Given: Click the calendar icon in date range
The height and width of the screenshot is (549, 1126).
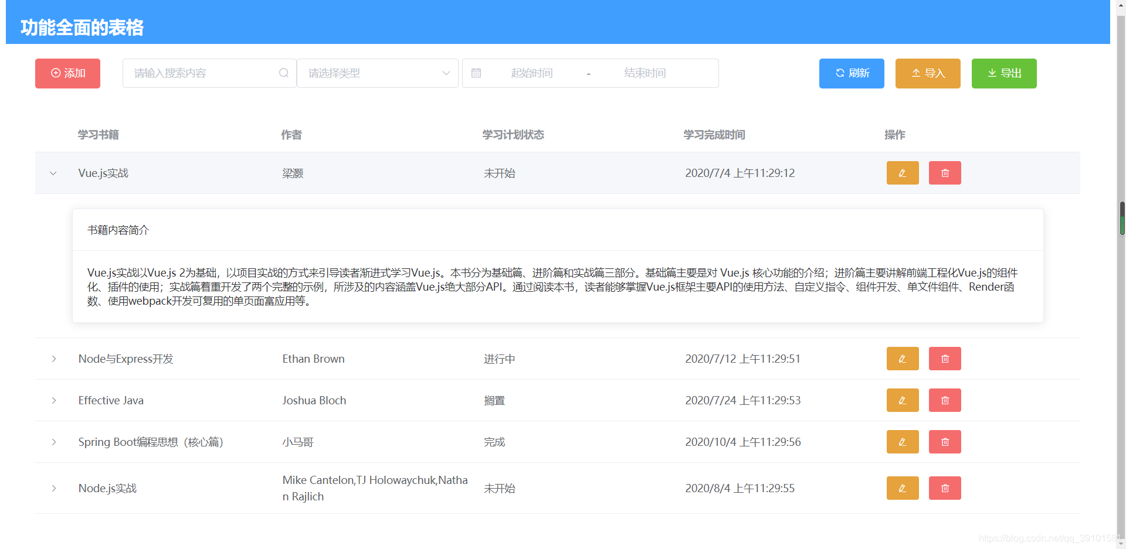Looking at the screenshot, I should click(x=476, y=73).
